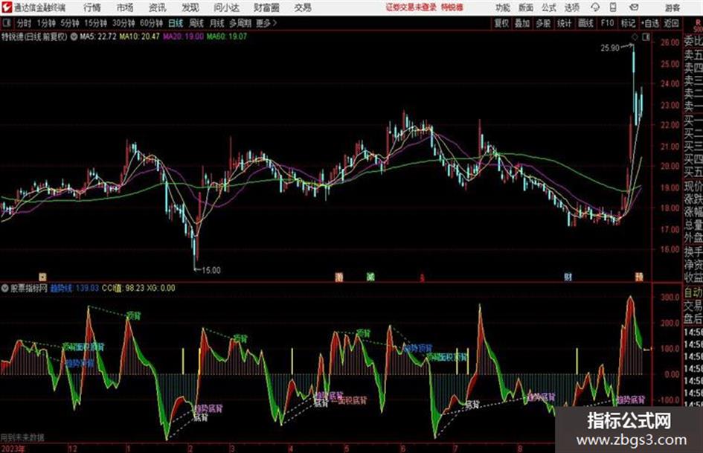Click the 股票指标网 indicator name

click(x=29, y=289)
